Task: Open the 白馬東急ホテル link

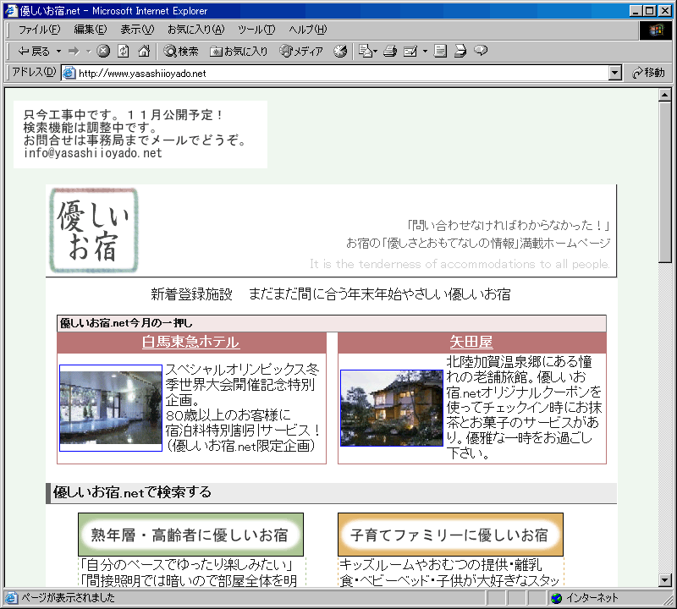Action: pyautogui.click(x=190, y=343)
